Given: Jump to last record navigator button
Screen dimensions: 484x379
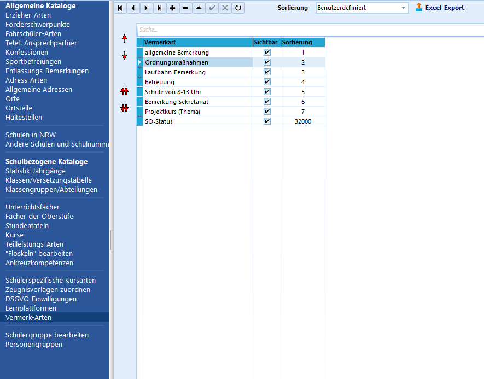Looking at the screenshot, I should [x=159, y=8].
